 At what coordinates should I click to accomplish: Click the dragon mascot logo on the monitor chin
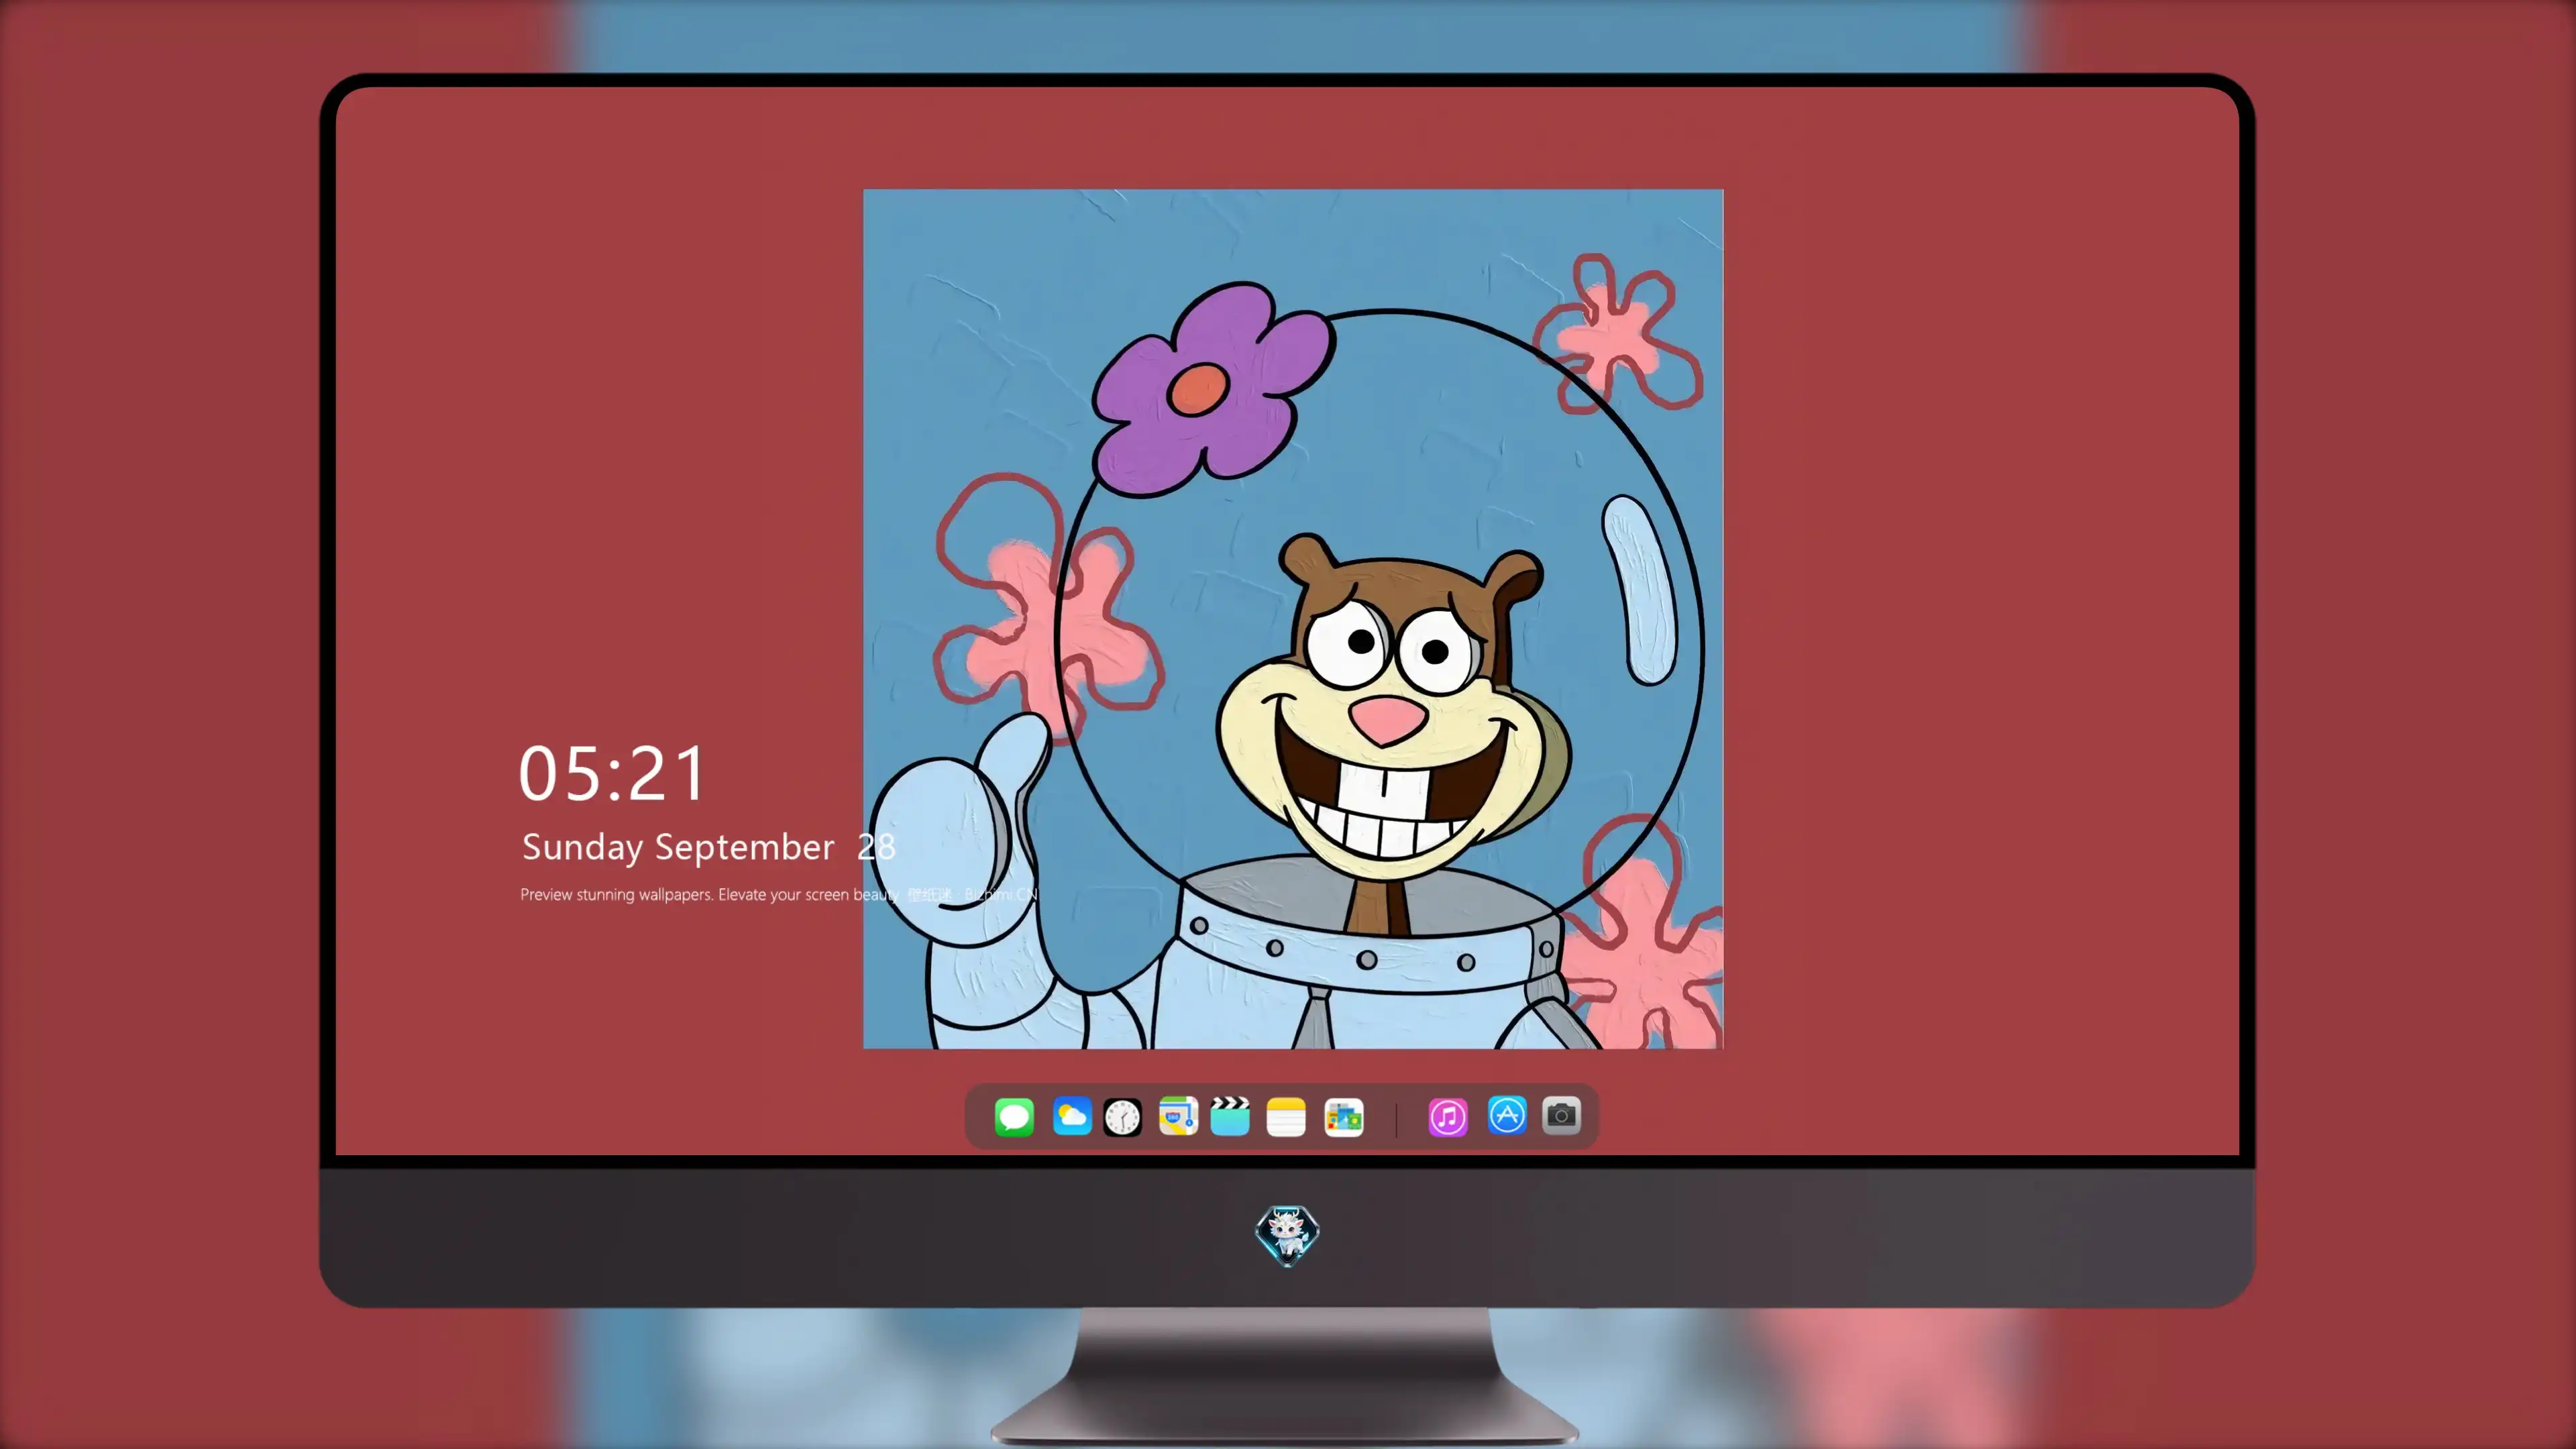pyautogui.click(x=1287, y=1235)
